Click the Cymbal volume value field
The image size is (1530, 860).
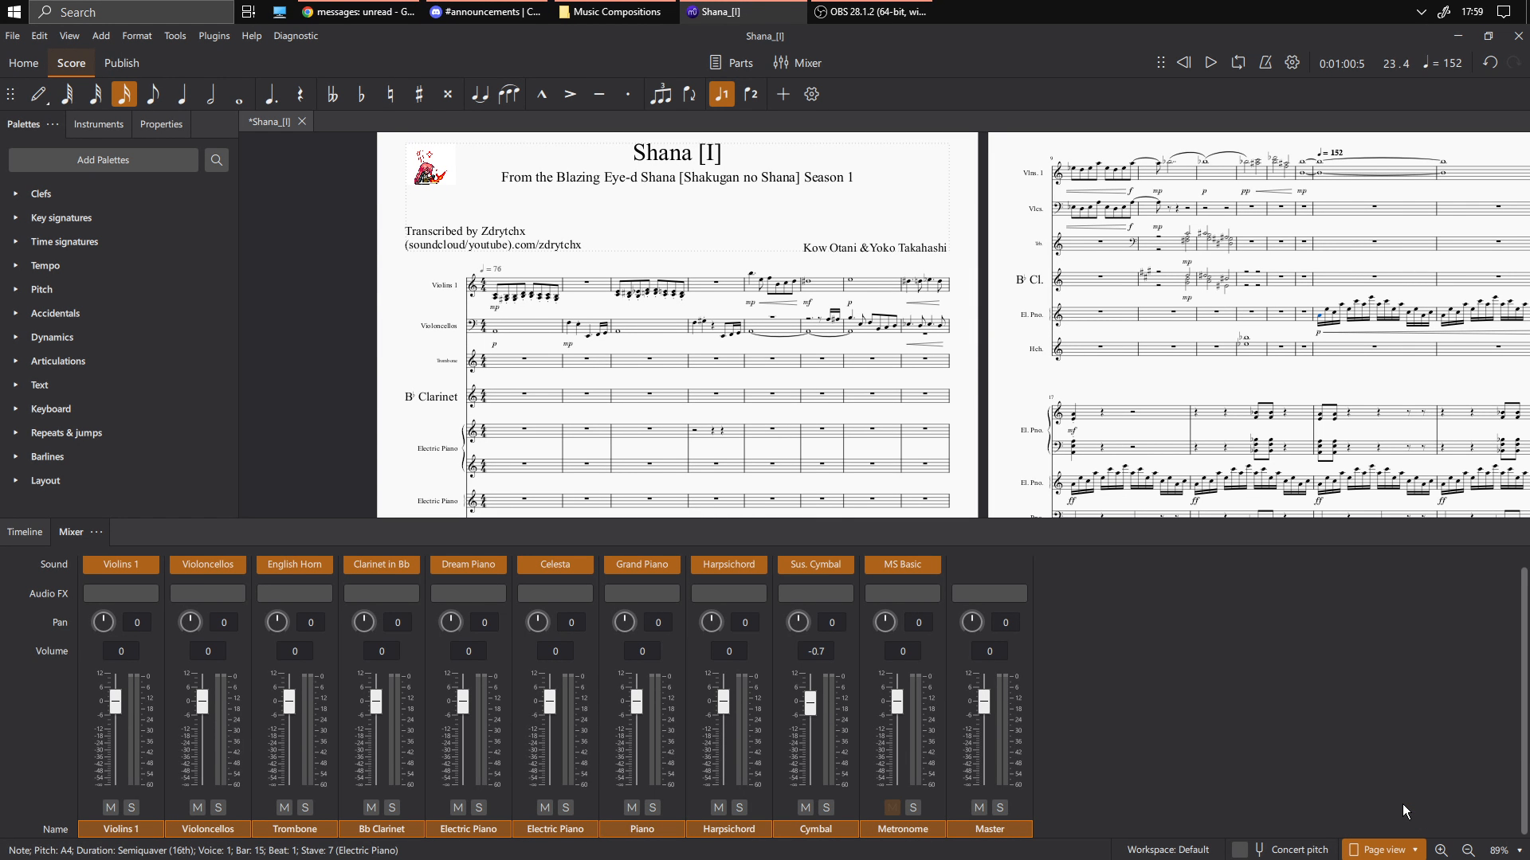click(x=816, y=651)
